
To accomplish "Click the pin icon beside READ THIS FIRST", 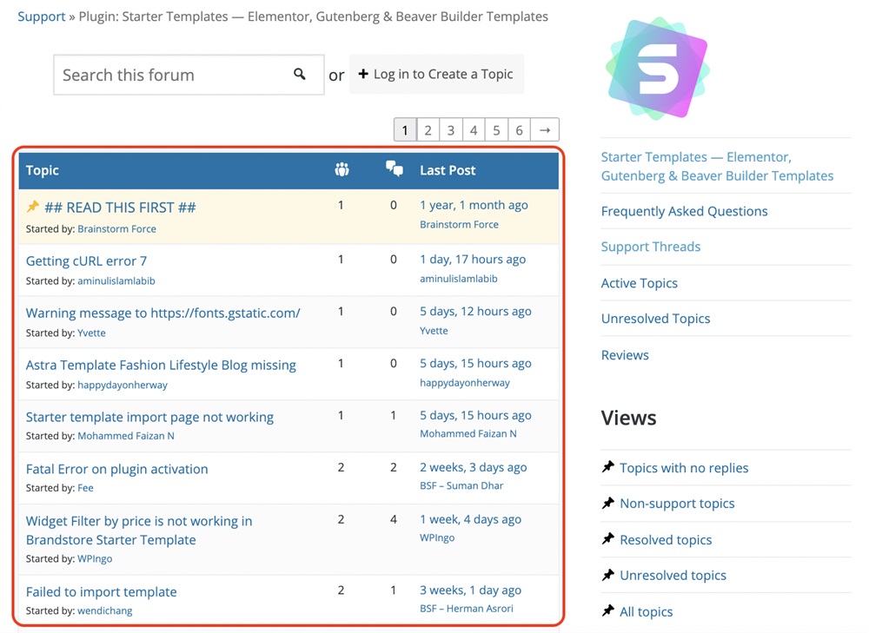I will [x=33, y=208].
